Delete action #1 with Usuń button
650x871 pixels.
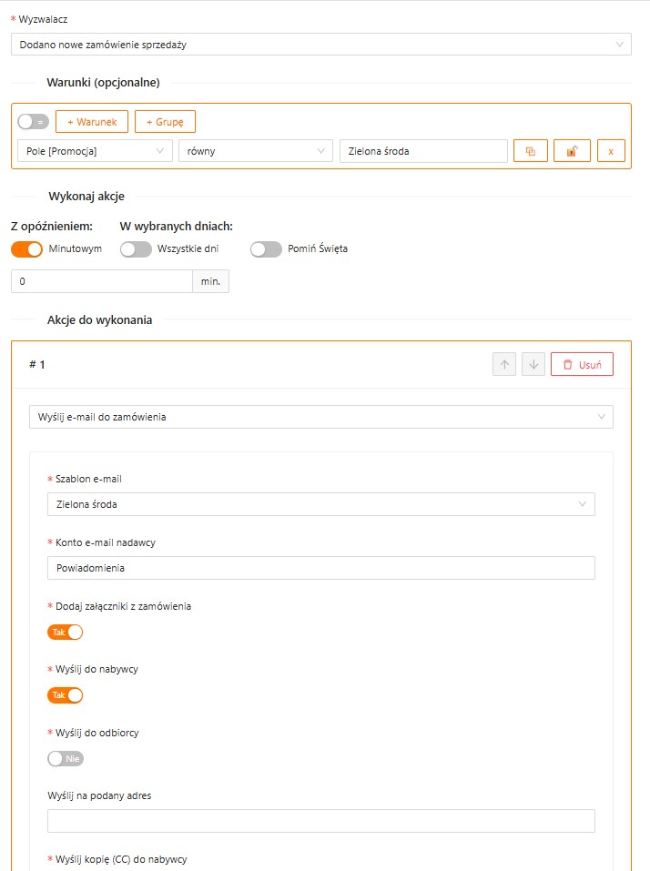click(x=582, y=364)
